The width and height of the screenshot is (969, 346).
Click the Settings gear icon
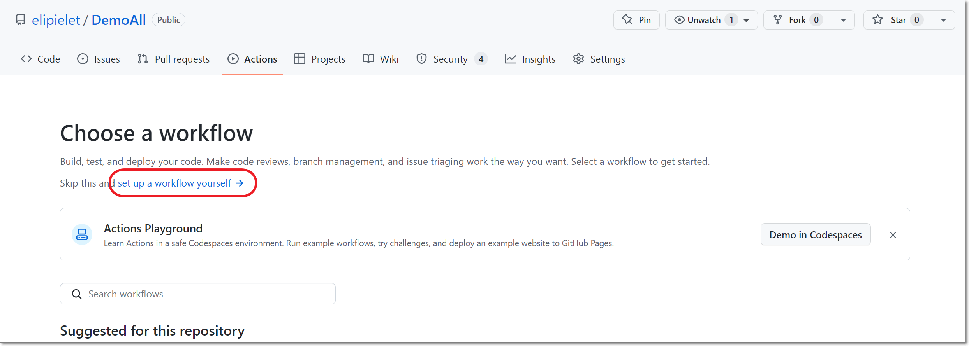[578, 59]
